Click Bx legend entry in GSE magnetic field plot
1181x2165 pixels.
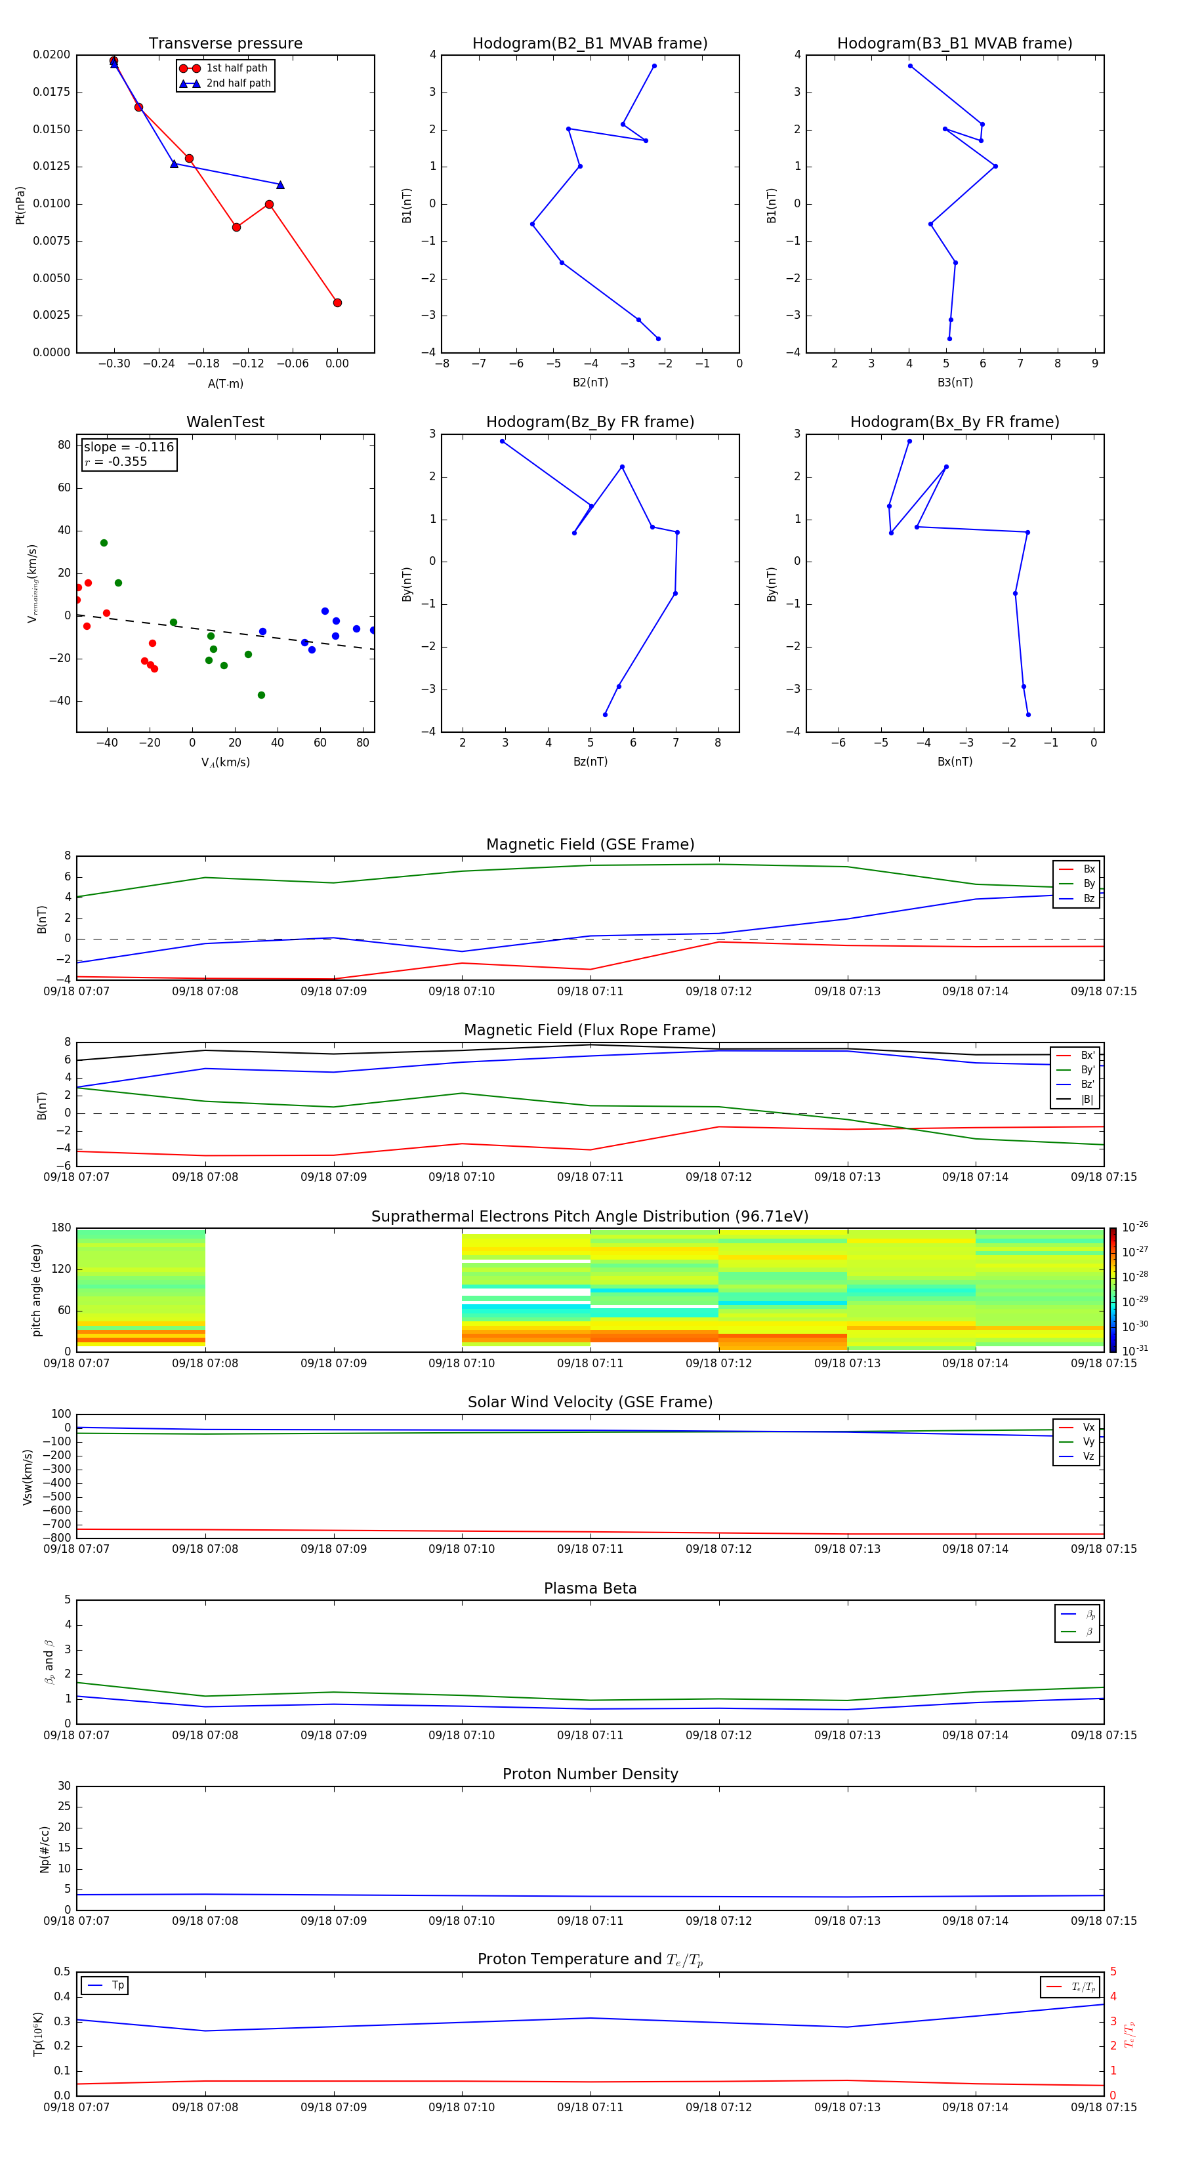[x=1077, y=869]
